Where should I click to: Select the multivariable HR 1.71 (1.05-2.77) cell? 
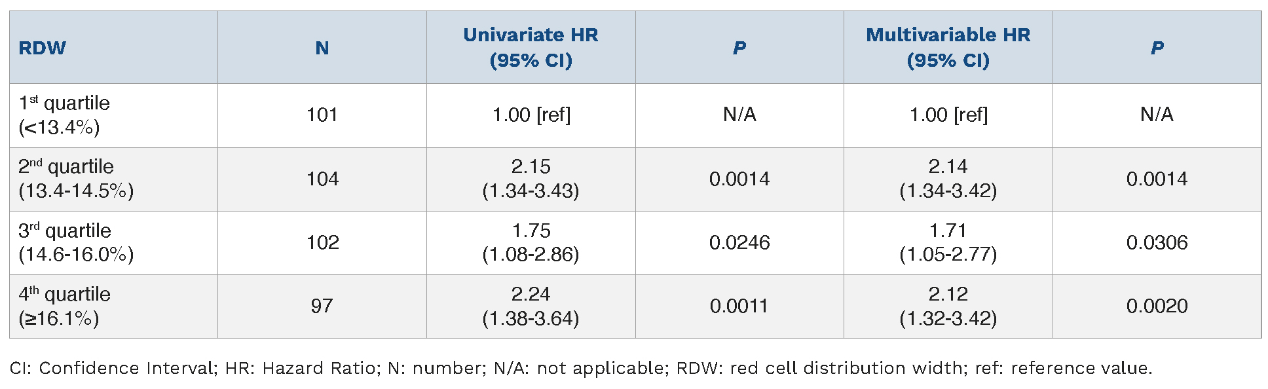pyautogui.click(x=948, y=242)
